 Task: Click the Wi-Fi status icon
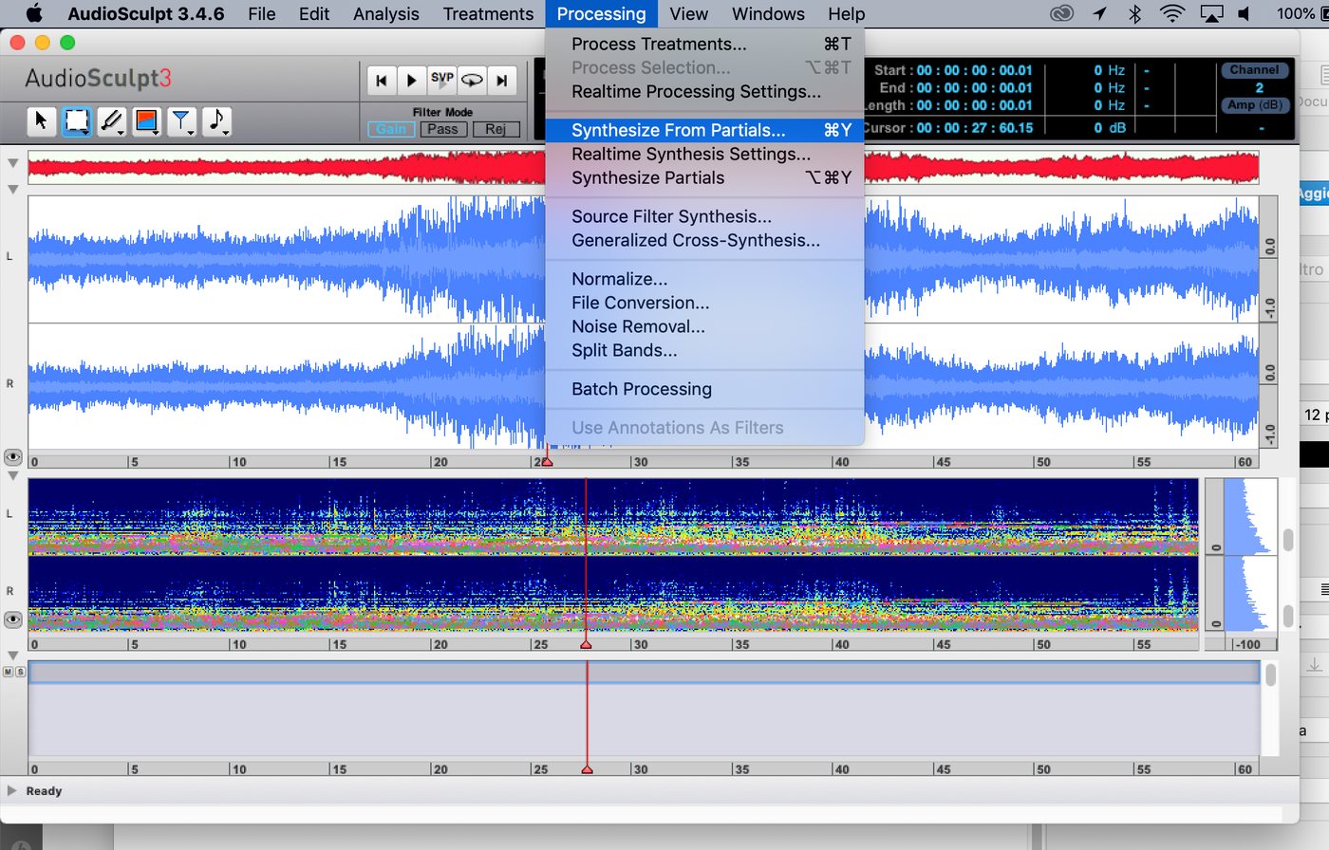[x=1173, y=13]
